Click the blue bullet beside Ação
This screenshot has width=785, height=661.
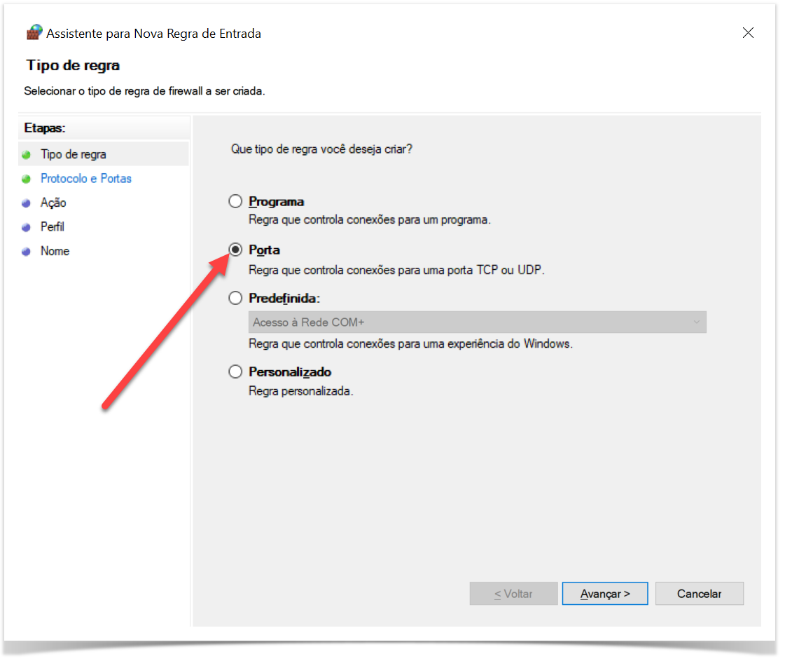(x=27, y=203)
